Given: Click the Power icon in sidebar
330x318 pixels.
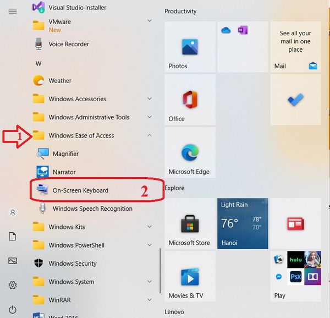Looking at the screenshot, I should point(13,310).
